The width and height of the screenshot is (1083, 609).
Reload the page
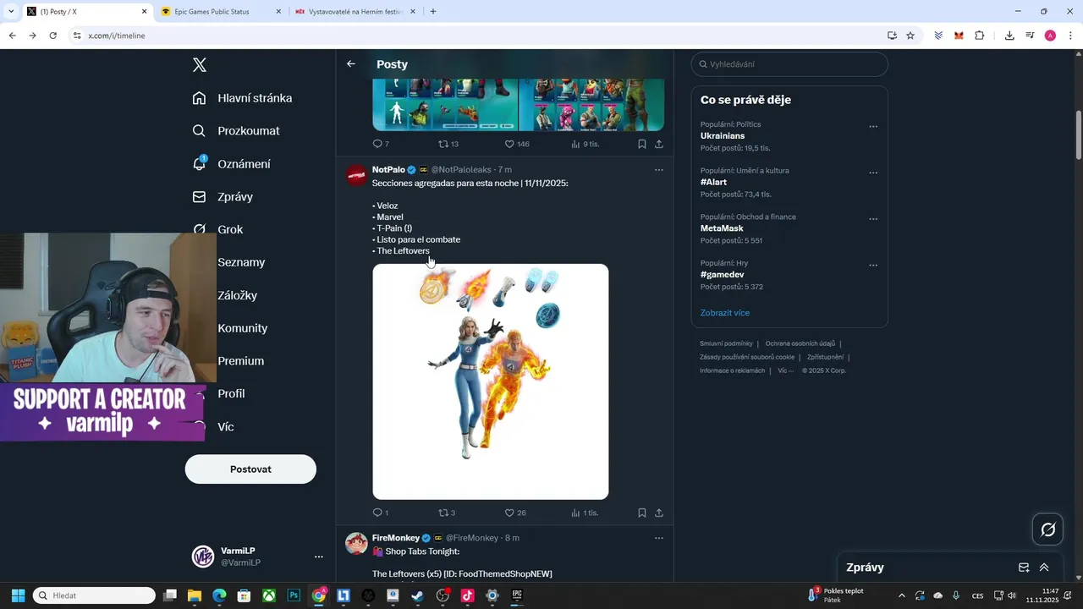click(x=52, y=36)
